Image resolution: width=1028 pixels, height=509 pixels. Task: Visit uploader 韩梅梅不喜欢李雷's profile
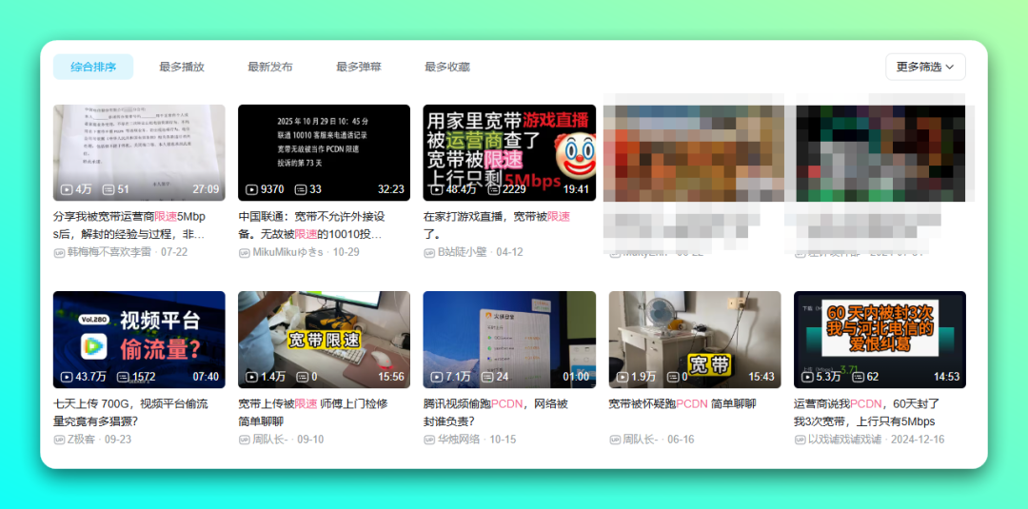(x=111, y=252)
